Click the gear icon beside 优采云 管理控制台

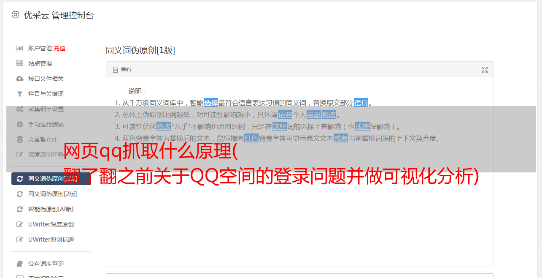(x=15, y=15)
